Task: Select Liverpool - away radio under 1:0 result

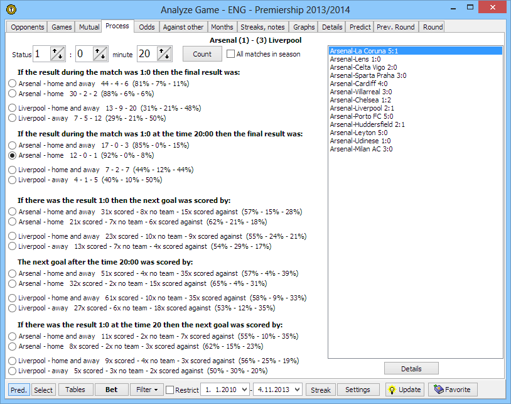Action: [12, 118]
